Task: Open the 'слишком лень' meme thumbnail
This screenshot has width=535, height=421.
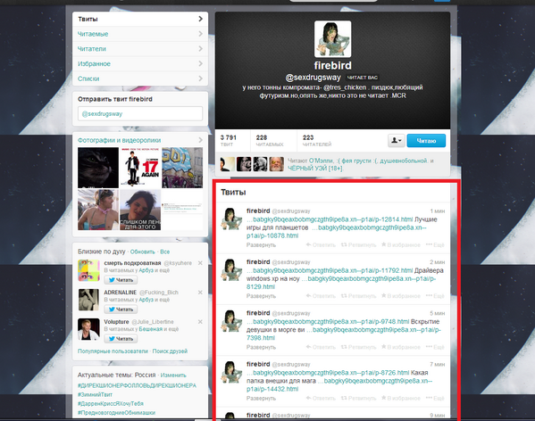Action: 140,210
